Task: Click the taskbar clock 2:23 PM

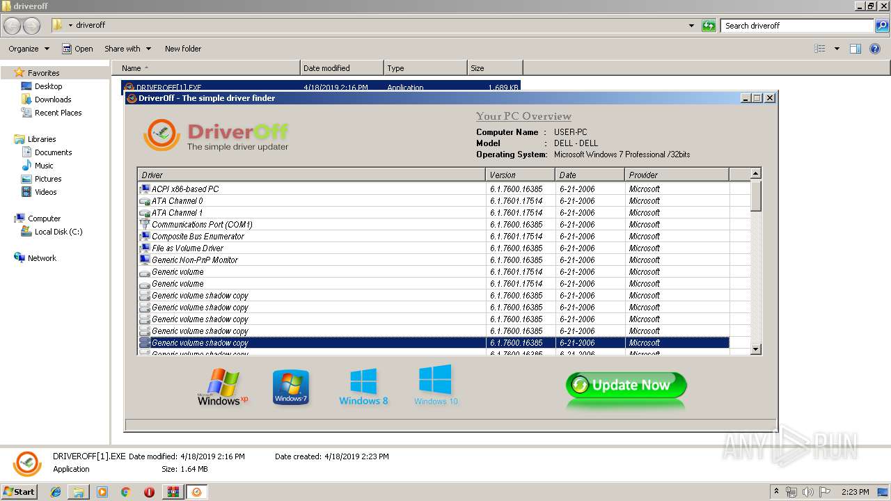Action: pos(855,492)
